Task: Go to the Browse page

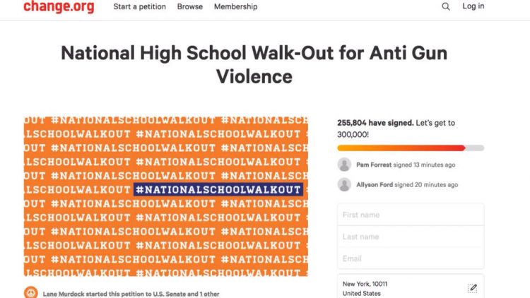Action: click(x=190, y=7)
